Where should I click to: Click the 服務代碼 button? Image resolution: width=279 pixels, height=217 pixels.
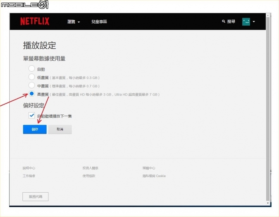point(35,196)
